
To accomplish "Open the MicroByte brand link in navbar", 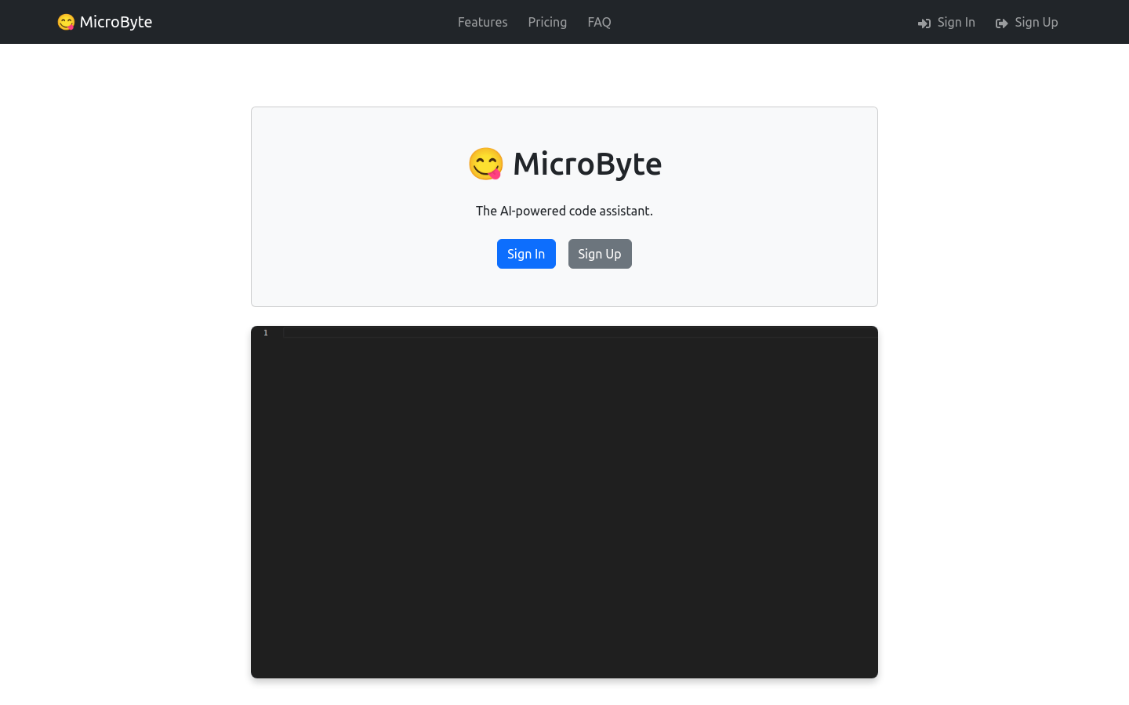I will point(105,22).
